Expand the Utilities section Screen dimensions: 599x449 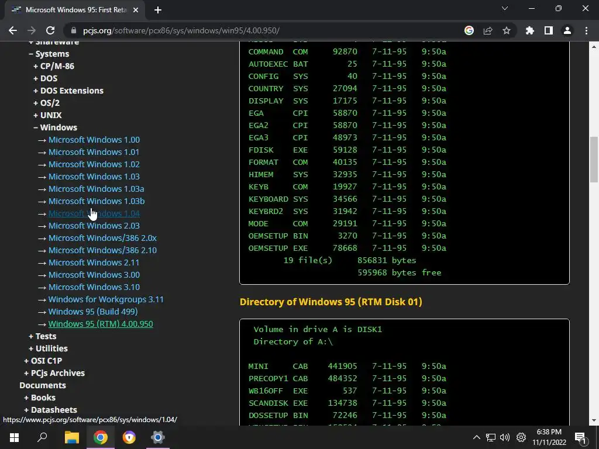tap(48, 348)
